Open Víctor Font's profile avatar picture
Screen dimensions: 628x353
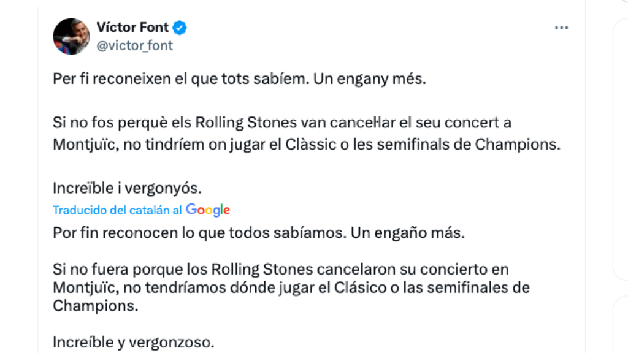pyautogui.click(x=71, y=36)
